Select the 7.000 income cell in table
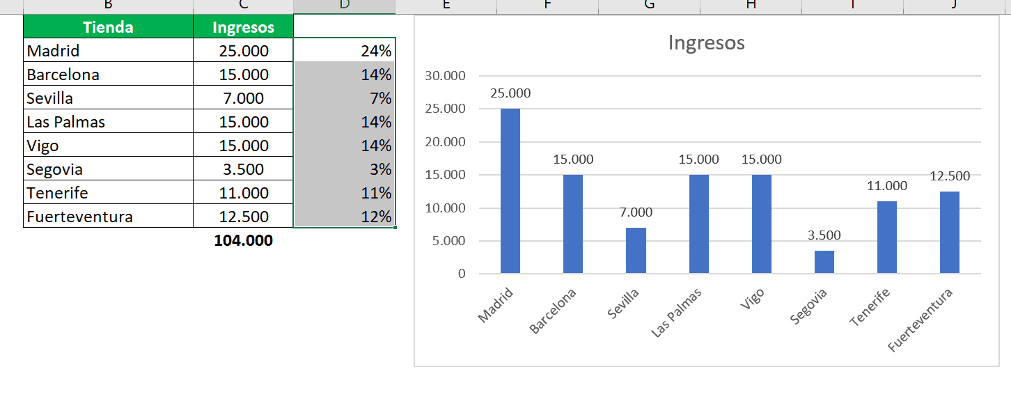 pyautogui.click(x=243, y=98)
